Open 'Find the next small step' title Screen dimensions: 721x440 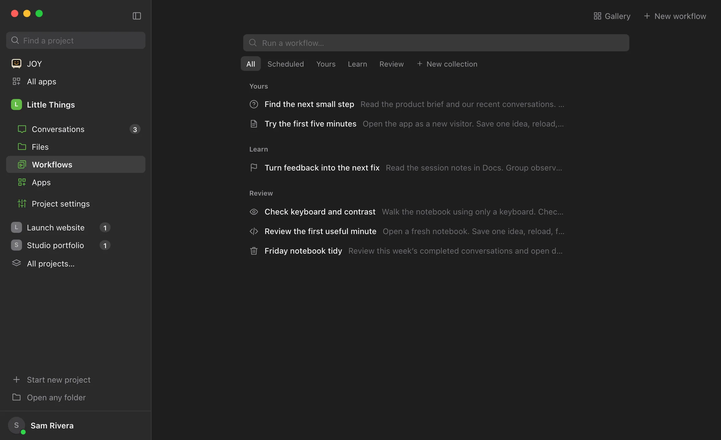[x=309, y=104]
